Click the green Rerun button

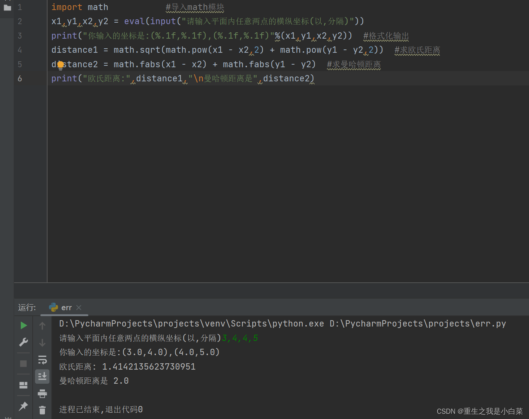tap(23, 325)
